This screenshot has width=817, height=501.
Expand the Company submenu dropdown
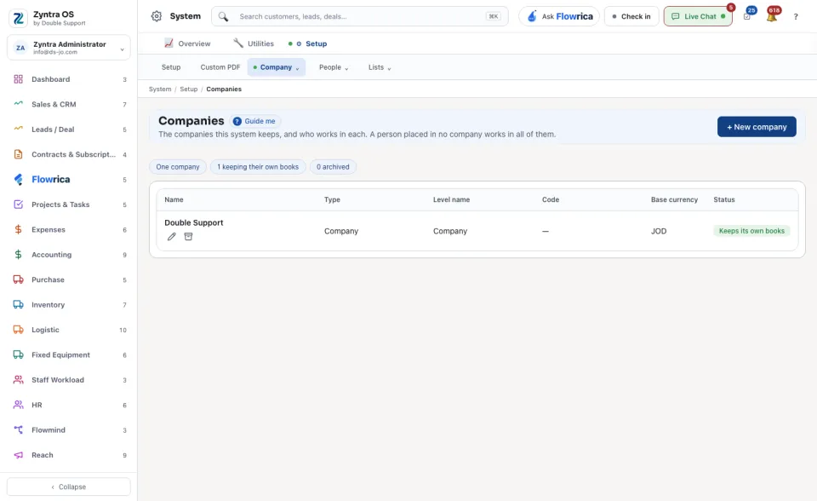point(276,67)
